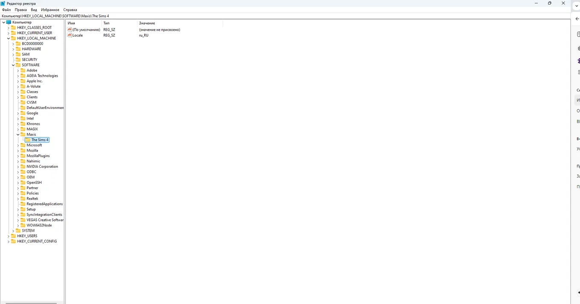The height and width of the screenshot is (304, 580).
Task: Open the Справка menu
Action: (x=70, y=10)
